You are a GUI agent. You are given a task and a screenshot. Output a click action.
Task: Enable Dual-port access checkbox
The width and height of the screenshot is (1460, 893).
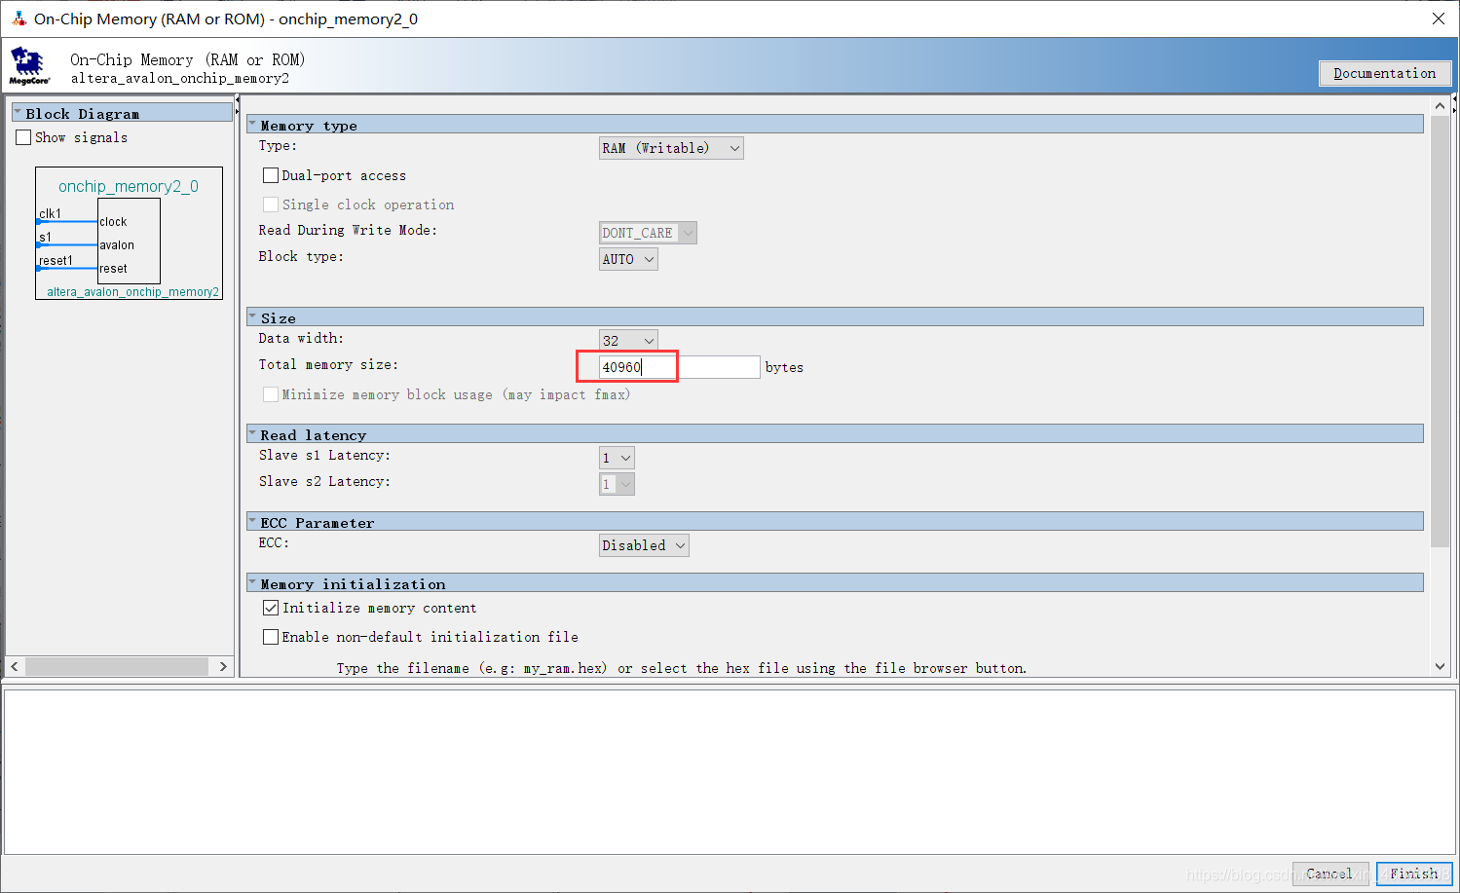click(271, 175)
